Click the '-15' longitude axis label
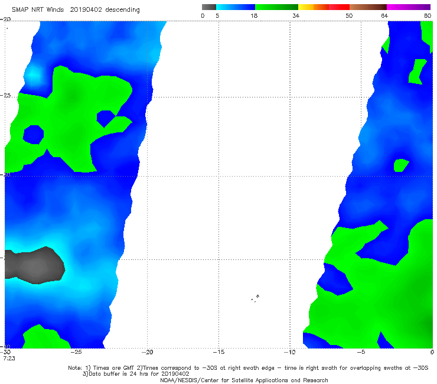The height and width of the screenshot is (384, 437). (x=218, y=352)
